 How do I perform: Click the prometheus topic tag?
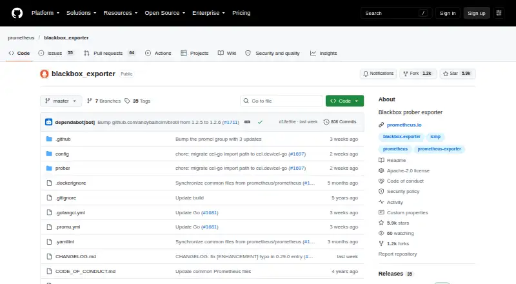[x=395, y=149]
